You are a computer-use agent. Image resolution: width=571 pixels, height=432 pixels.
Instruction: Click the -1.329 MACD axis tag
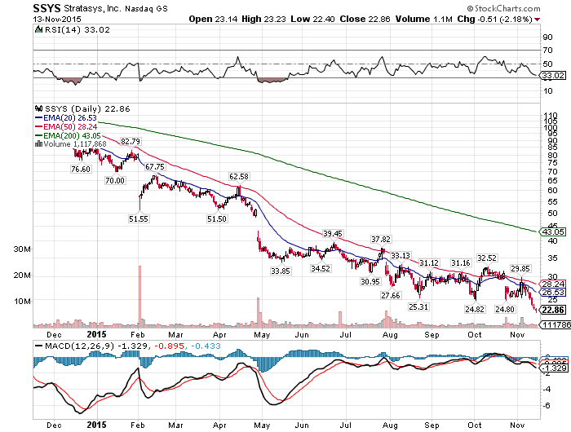pos(554,368)
